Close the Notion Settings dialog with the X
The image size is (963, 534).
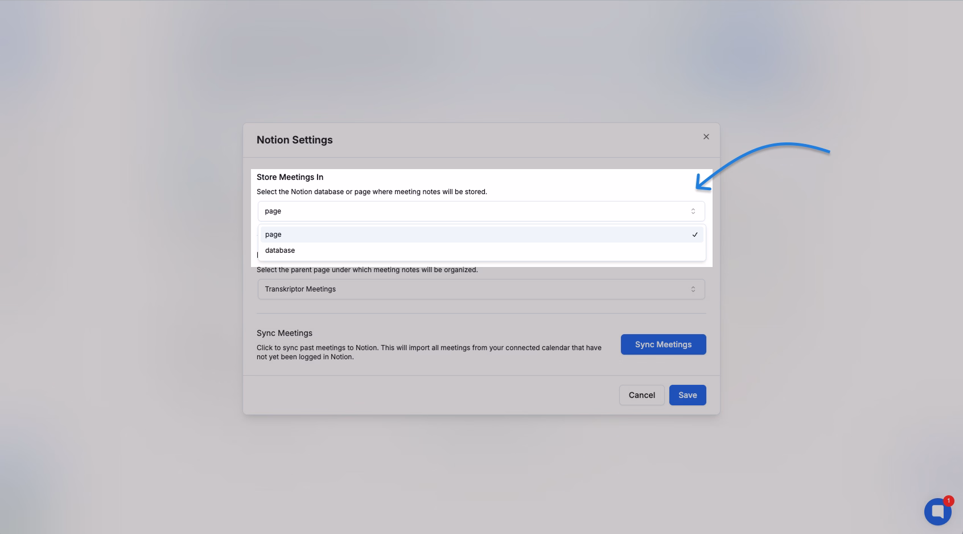(706, 137)
